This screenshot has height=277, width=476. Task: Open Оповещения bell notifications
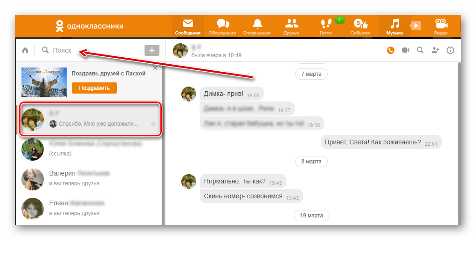[x=257, y=27]
